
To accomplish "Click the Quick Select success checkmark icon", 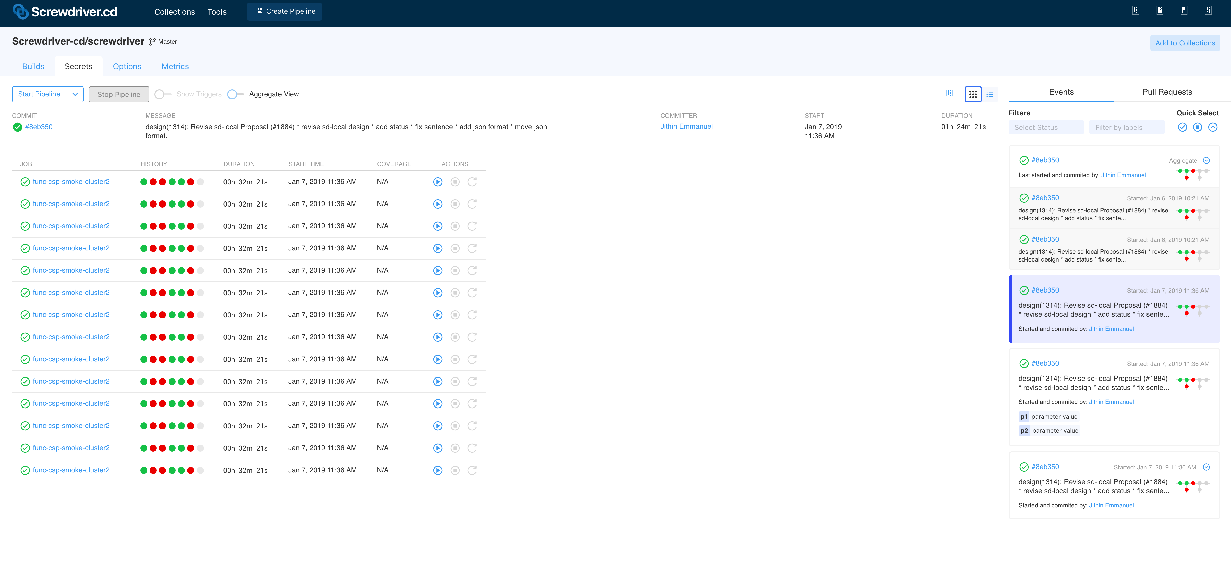I will coord(1182,127).
